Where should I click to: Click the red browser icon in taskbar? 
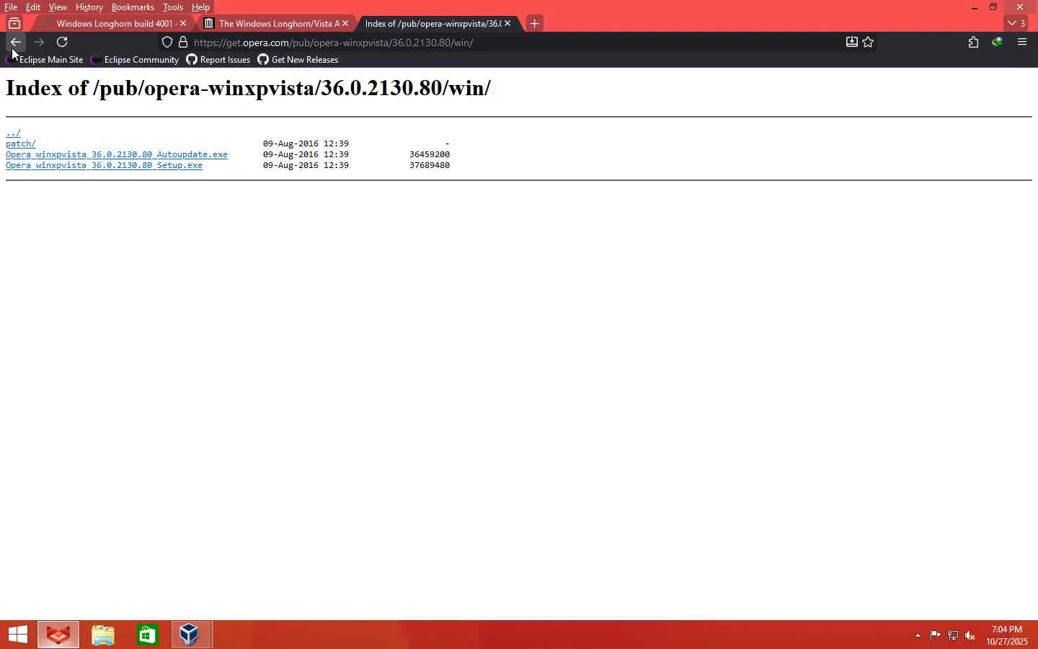pos(58,635)
